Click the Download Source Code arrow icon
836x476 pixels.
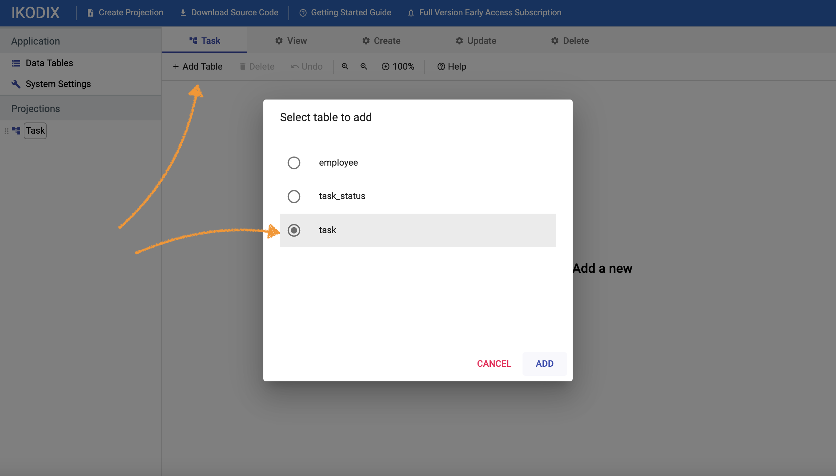point(183,13)
